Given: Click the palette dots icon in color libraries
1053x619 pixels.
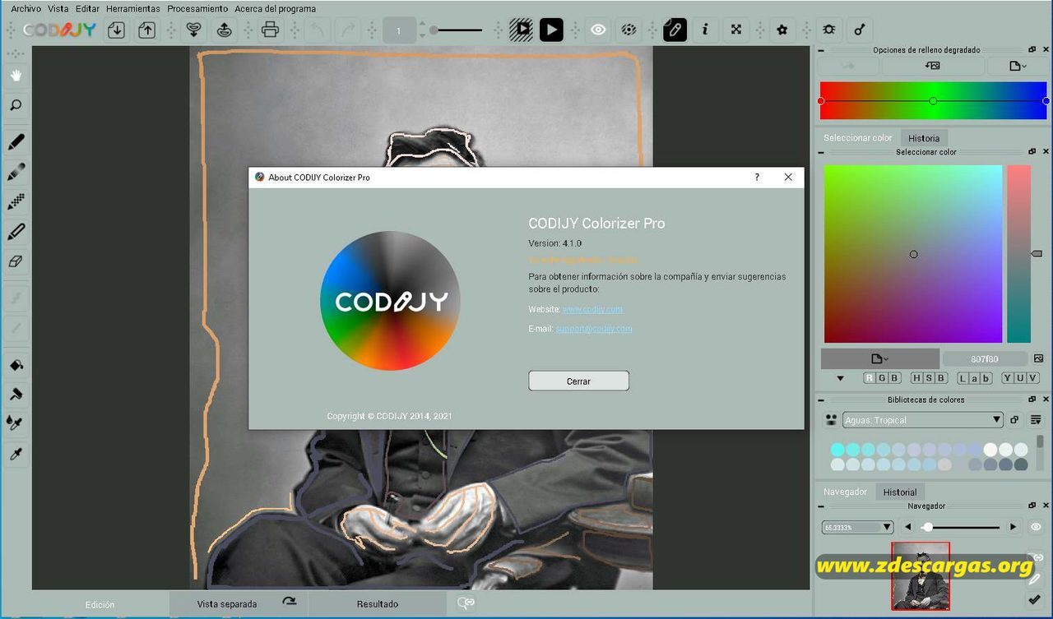Looking at the screenshot, I should point(830,420).
